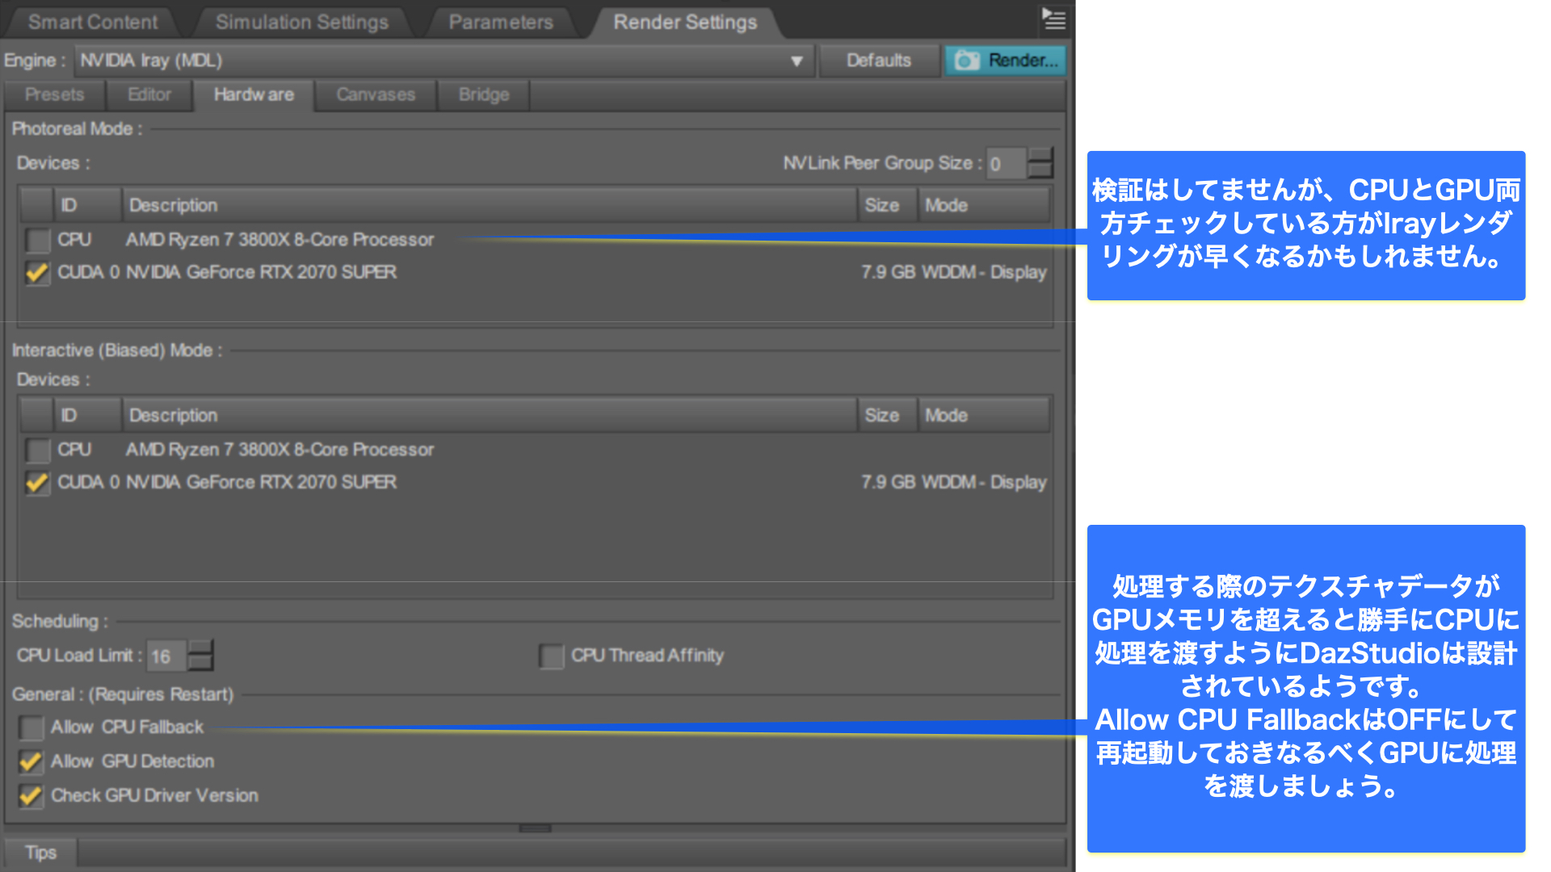Open the Parameters tab
This screenshot has width=1551, height=872.
pyautogui.click(x=501, y=22)
